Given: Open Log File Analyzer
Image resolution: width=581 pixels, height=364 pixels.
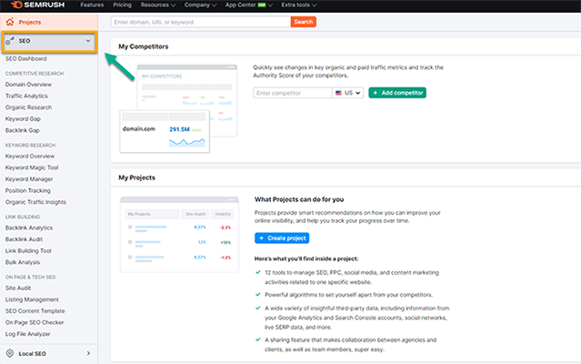Looking at the screenshot, I should (x=28, y=334).
